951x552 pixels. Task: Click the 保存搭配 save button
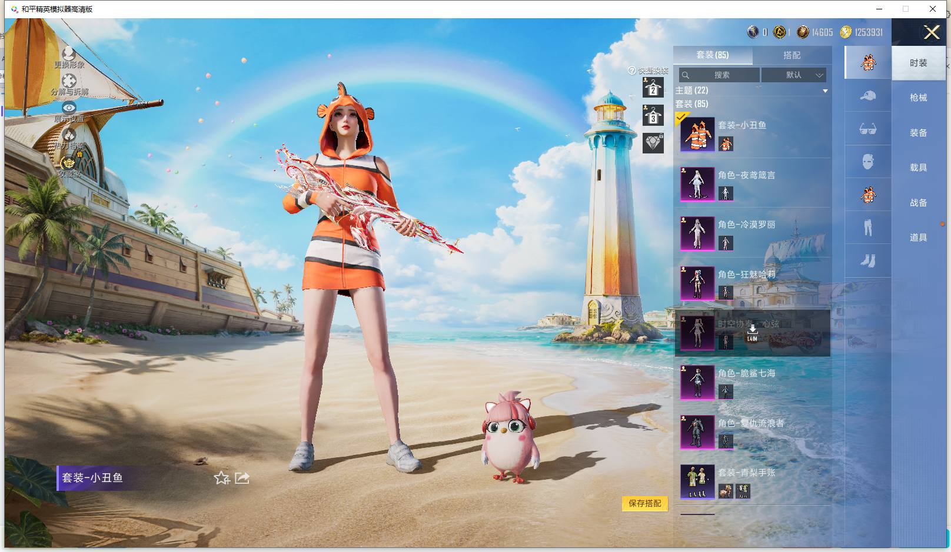[x=645, y=503]
